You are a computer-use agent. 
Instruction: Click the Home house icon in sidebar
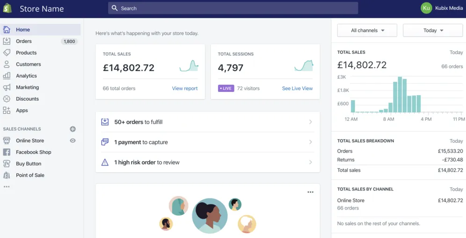[7, 30]
